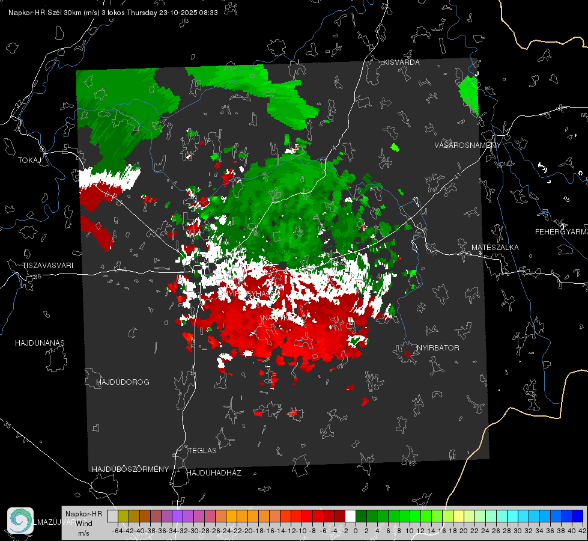The width and height of the screenshot is (588, 541).
Task: Click the Wind label in the legend
Action: (x=84, y=524)
